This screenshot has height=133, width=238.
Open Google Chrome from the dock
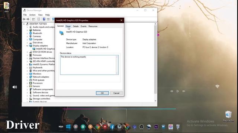pyautogui.click(x=97, y=127)
